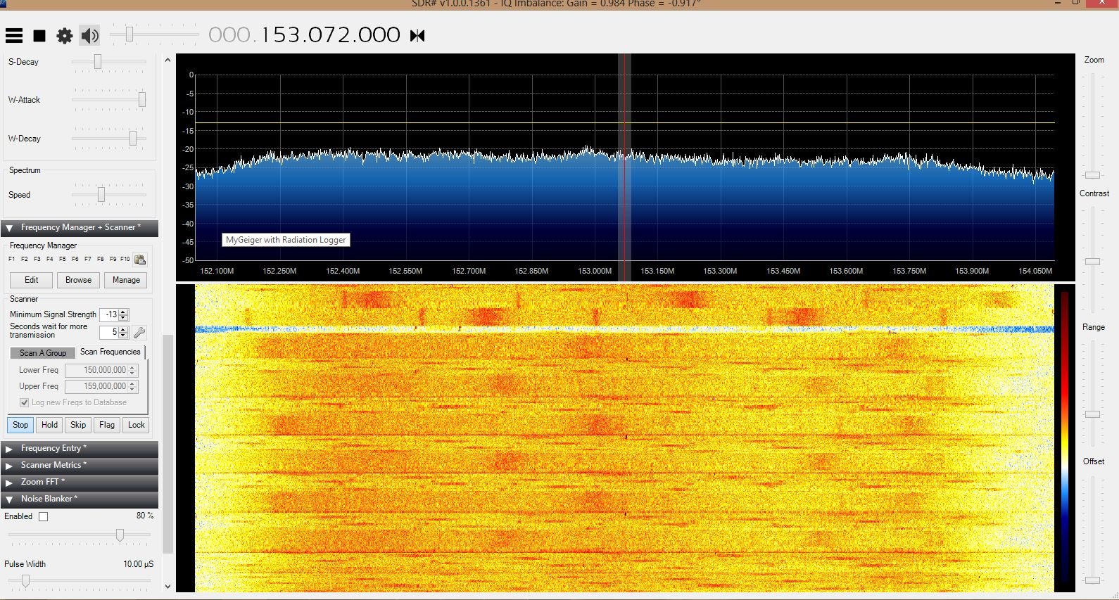Click the Hold scanner button
The width and height of the screenshot is (1119, 600).
point(49,425)
